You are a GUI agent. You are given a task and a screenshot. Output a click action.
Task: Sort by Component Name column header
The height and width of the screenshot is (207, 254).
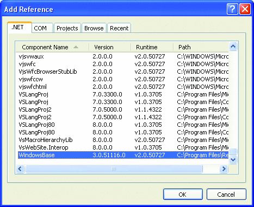click(x=52, y=47)
